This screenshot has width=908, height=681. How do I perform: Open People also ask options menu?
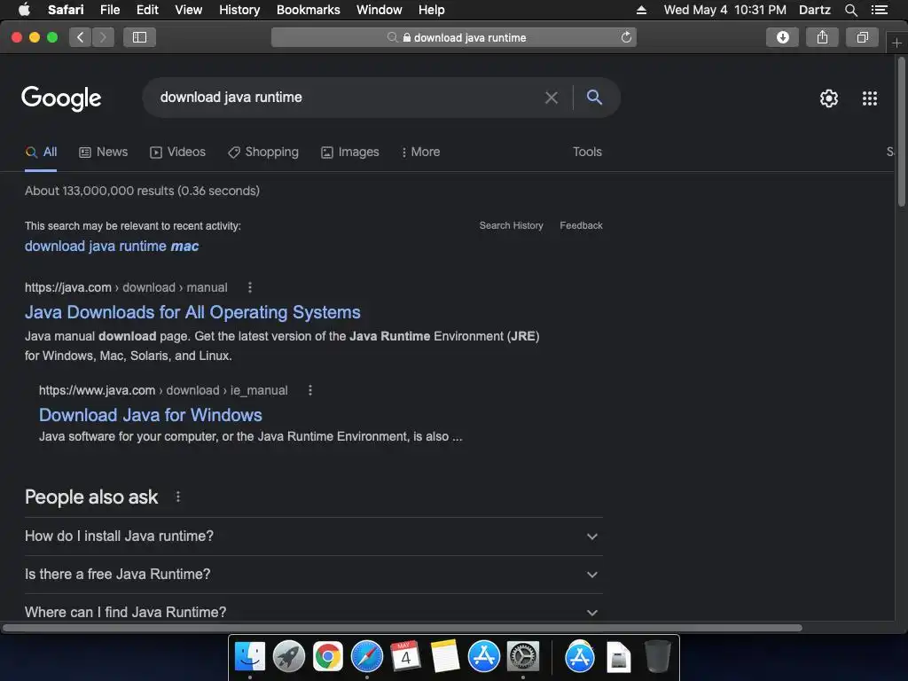177,497
